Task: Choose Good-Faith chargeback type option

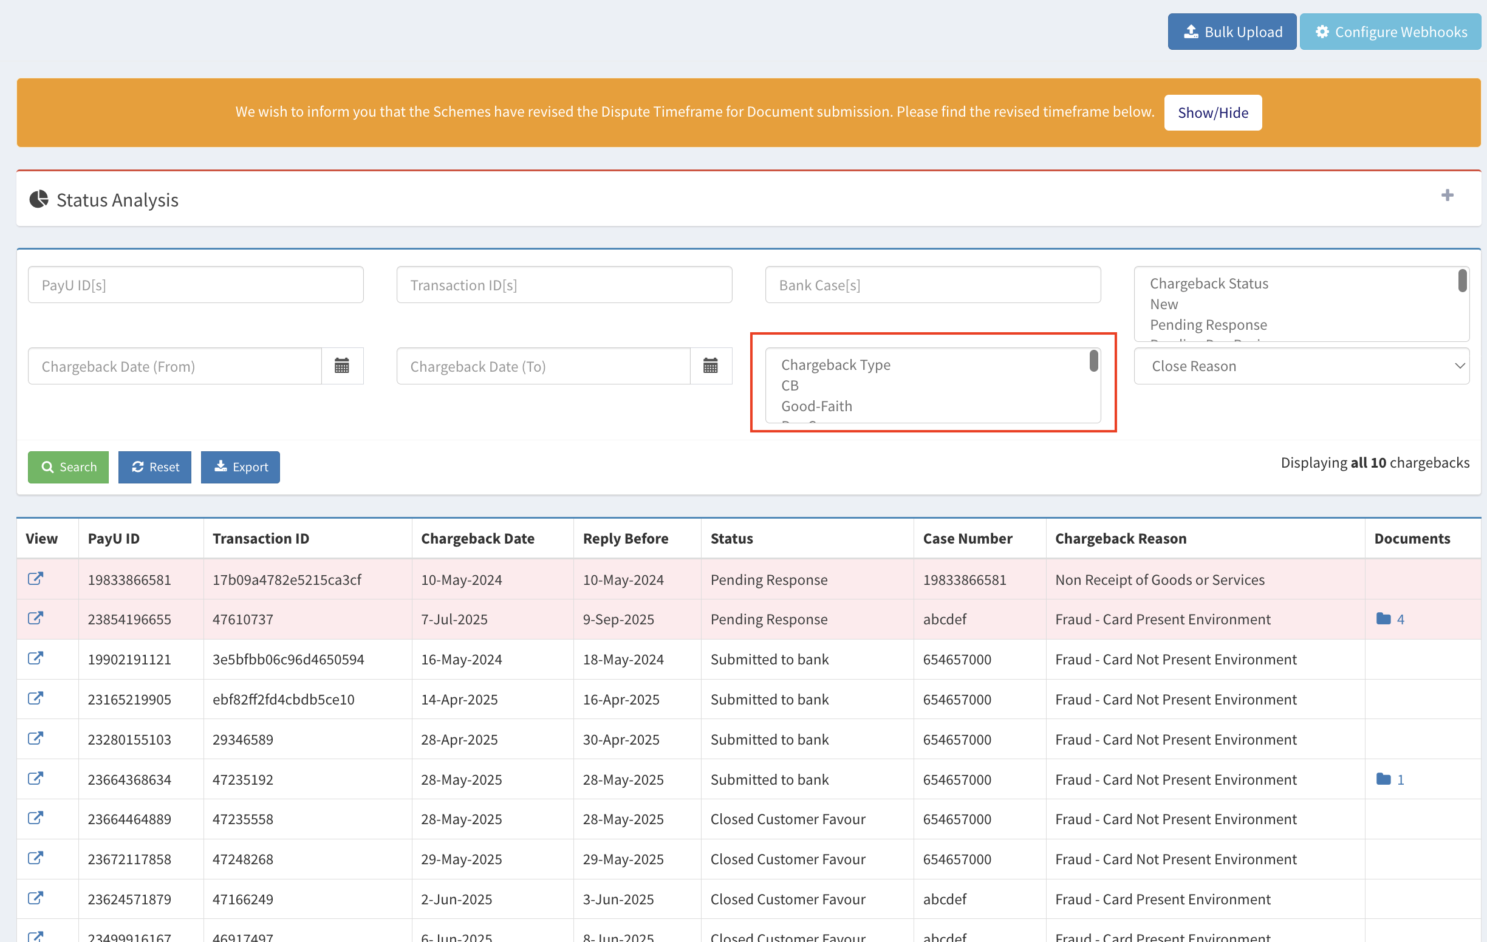Action: tap(816, 406)
